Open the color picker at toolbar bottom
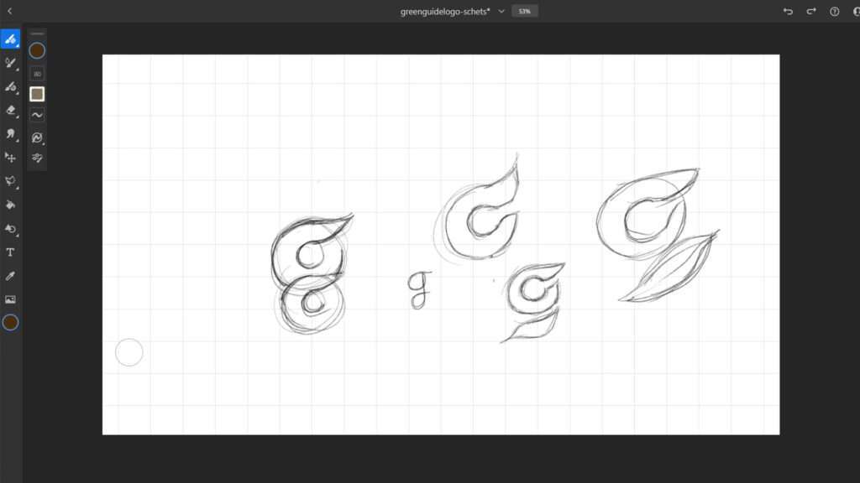The image size is (860, 483). (11, 323)
